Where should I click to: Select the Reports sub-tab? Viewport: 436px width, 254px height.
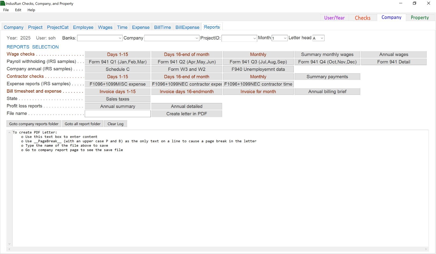click(212, 27)
